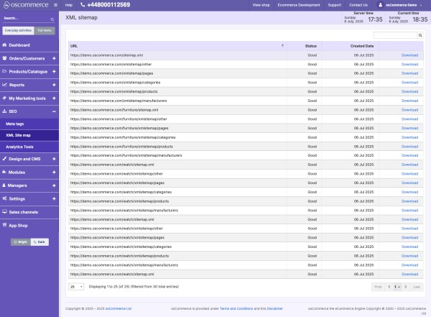
Task: Select the Everyday activities menu mode
Action: coord(18,30)
